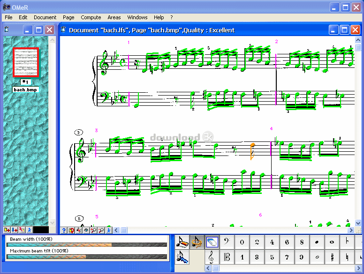Open the Document menu

[45, 17]
